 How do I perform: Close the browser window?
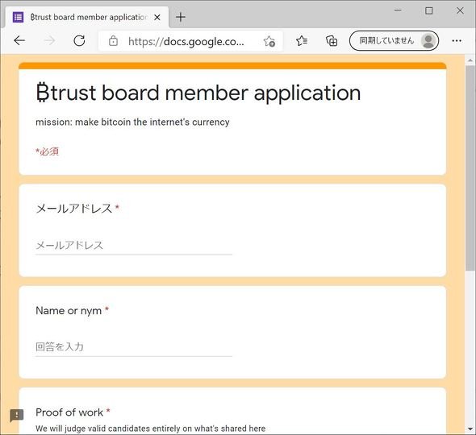point(460,10)
